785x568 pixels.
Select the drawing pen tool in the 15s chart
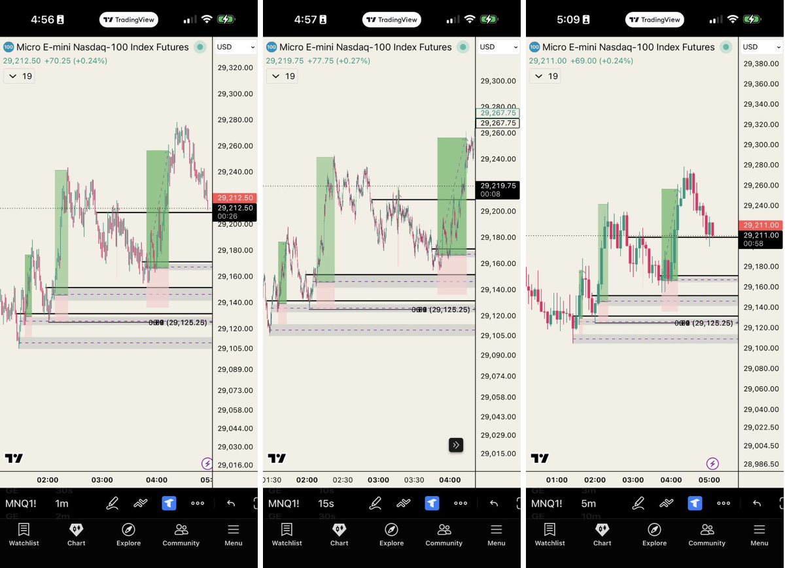coord(375,503)
